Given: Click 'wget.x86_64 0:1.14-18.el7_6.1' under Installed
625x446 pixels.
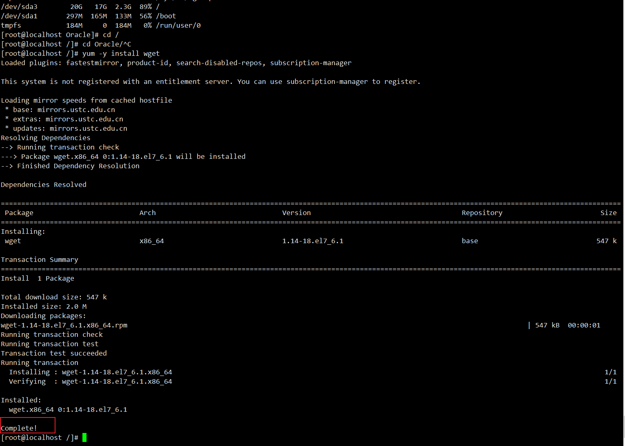Looking at the screenshot, I should pos(68,409).
